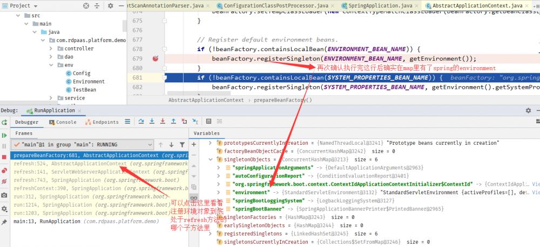The height and width of the screenshot is (247, 540).
Task: Select frame run:312, SpringApplication
Action: pyautogui.click(x=99, y=196)
